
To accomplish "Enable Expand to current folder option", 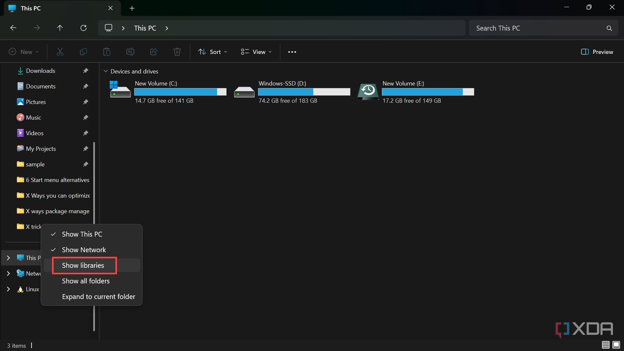I will point(92,296).
